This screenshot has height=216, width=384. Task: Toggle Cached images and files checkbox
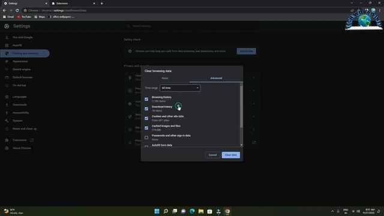[x=146, y=128]
